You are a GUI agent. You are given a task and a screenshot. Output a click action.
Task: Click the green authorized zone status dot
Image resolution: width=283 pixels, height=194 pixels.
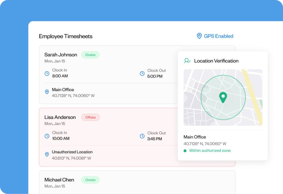click(185, 151)
